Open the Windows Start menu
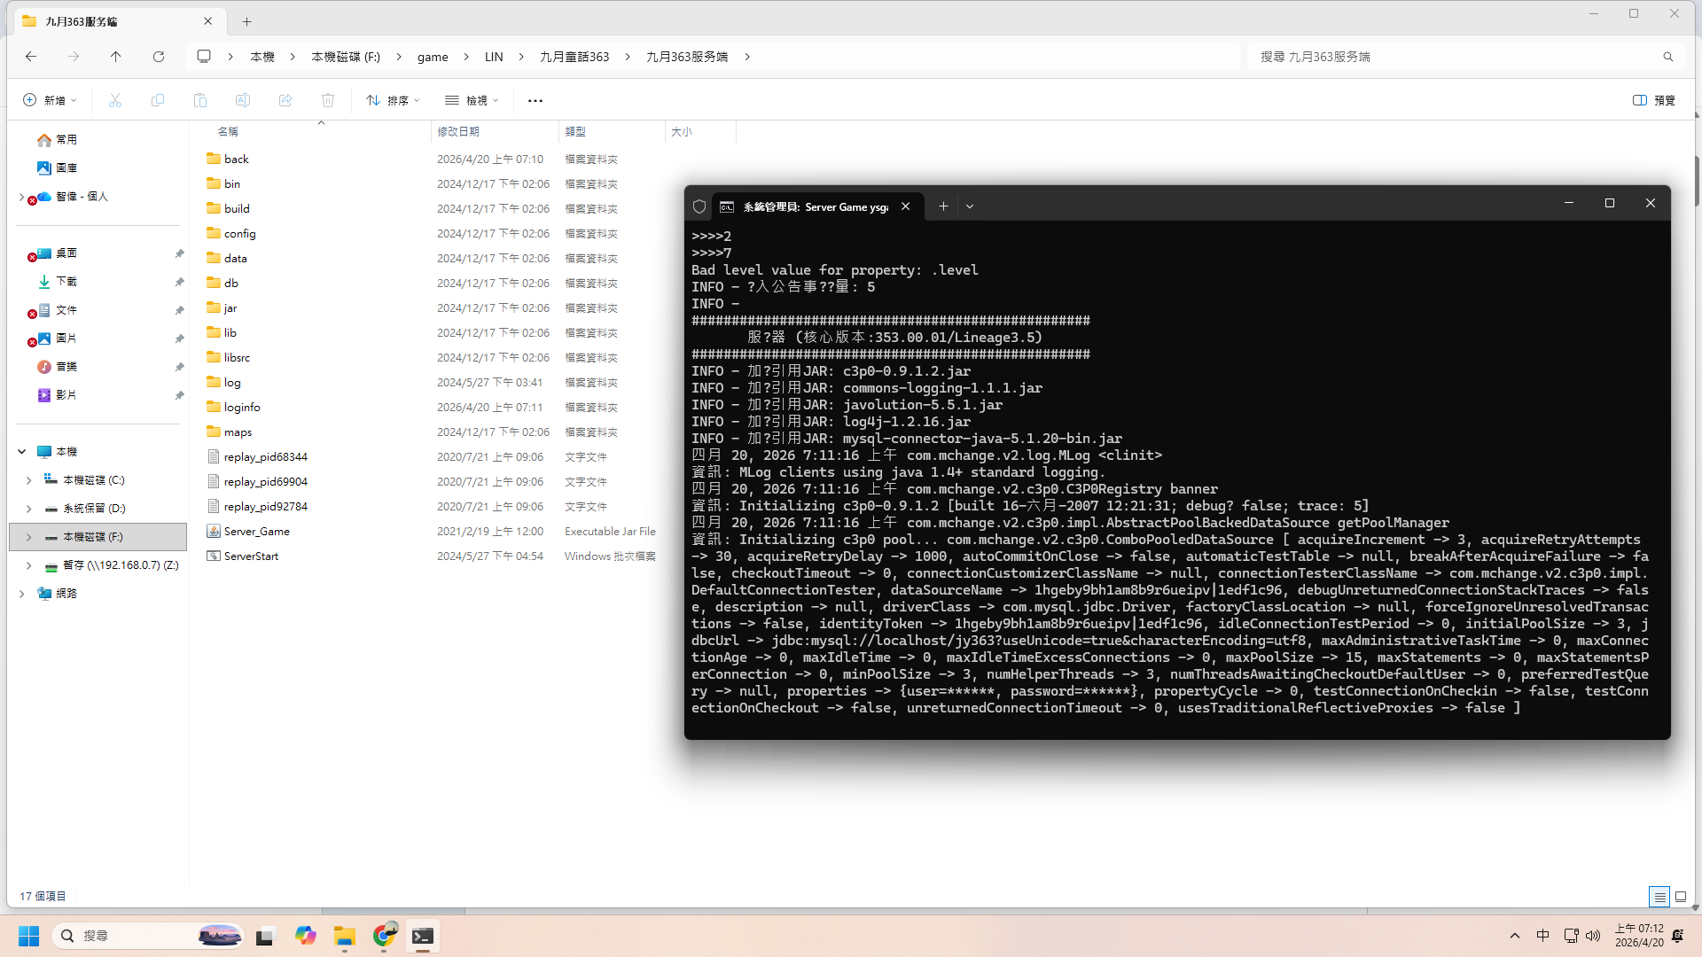The image size is (1702, 957). [29, 936]
